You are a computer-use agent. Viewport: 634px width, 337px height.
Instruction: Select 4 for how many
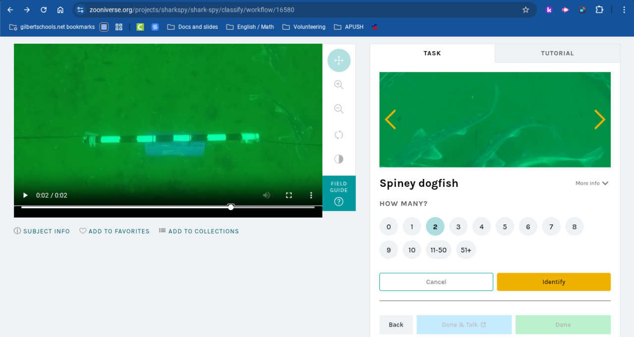pos(481,226)
